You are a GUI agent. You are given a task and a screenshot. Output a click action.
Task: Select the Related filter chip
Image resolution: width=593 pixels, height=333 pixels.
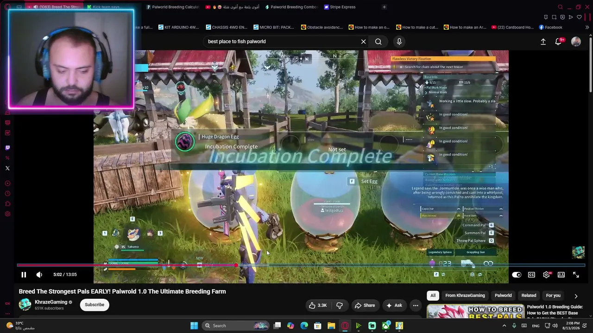(529, 296)
